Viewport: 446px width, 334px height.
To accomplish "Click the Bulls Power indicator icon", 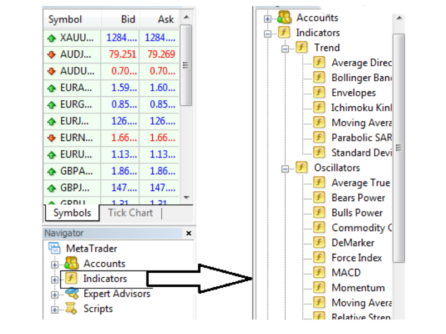I will (319, 213).
